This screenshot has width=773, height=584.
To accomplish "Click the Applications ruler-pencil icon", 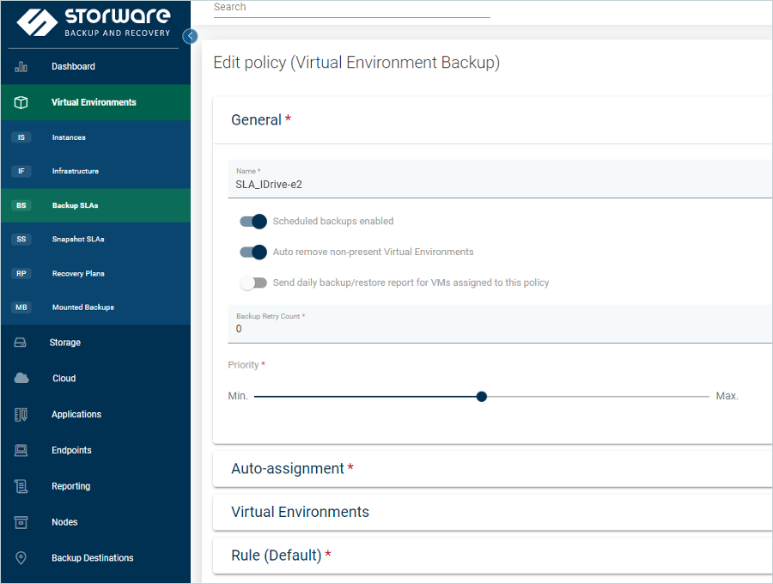I will point(21,415).
